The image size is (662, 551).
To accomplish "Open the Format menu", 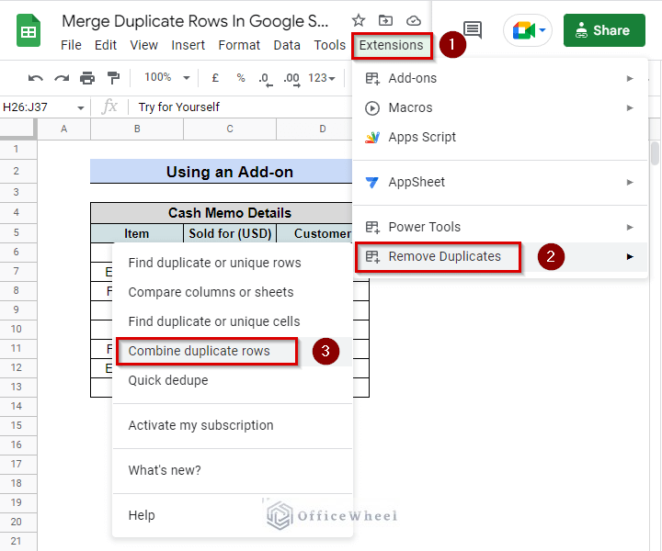I will [239, 45].
